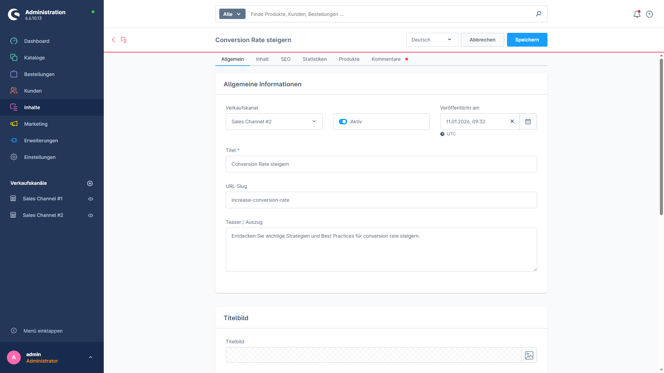The width and height of the screenshot is (664, 373).
Task: Go back with the red arrow
Action: tap(113, 40)
